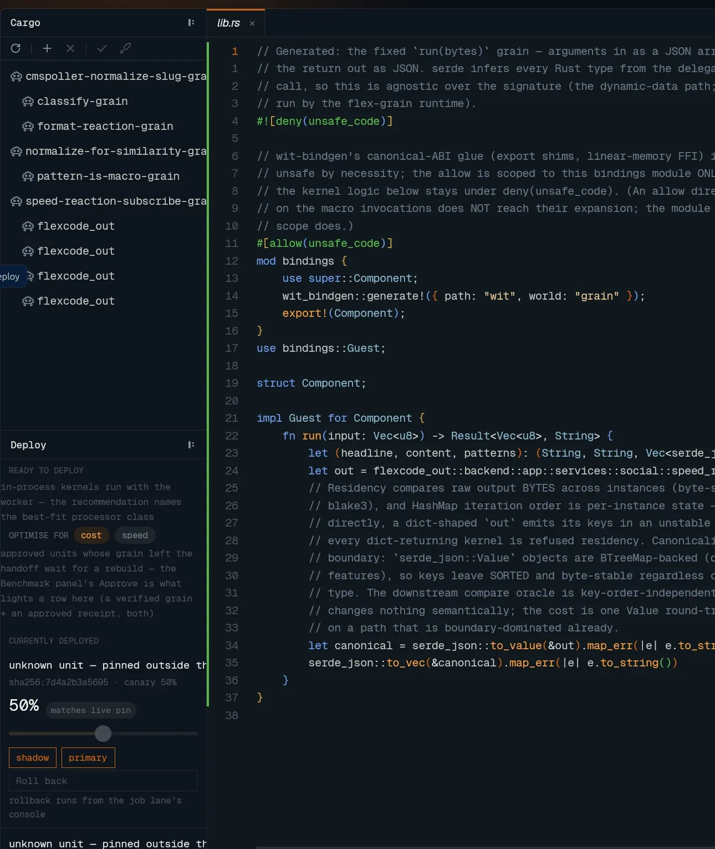Click the READY TO DEPLOY heading
The image size is (715, 849).
[x=46, y=471]
